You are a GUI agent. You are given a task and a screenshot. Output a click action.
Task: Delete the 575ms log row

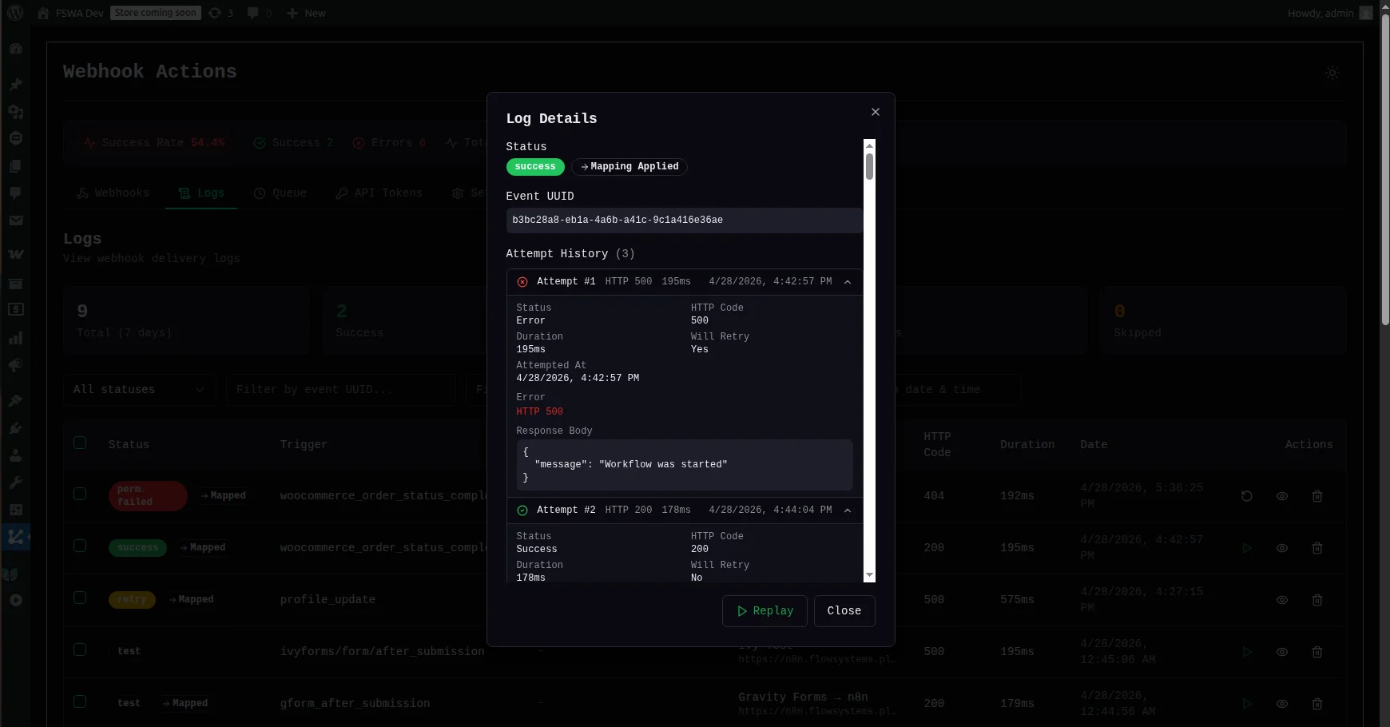pos(1317,600)
